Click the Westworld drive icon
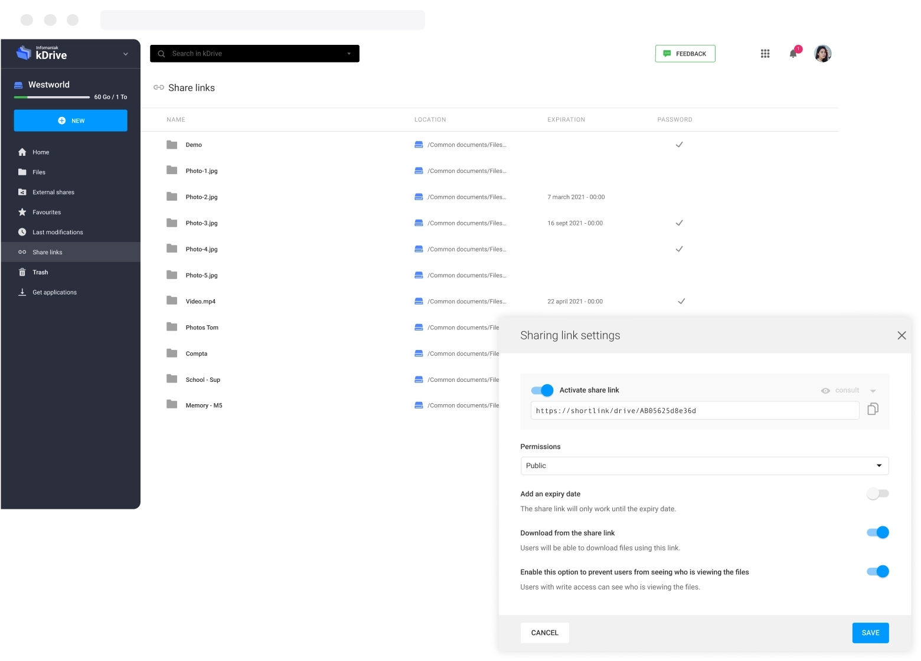Image resolution: width=921 pixels, height=661 pixels. tap(18, 85)
